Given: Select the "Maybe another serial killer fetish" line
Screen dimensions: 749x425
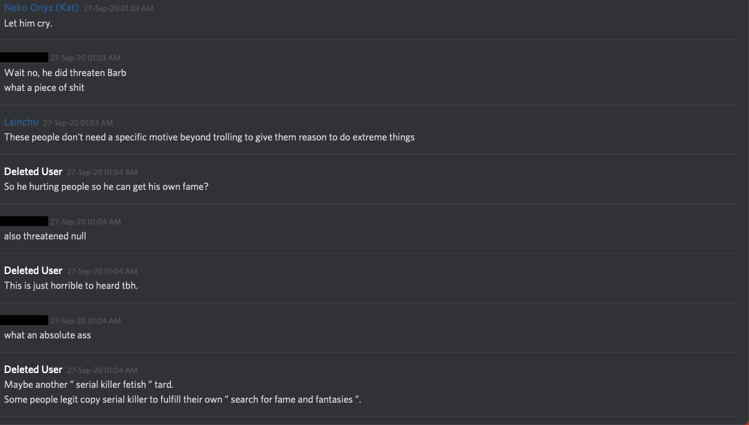Looking at the screenshot, I should pyautogui.click(x=89, y=385).
